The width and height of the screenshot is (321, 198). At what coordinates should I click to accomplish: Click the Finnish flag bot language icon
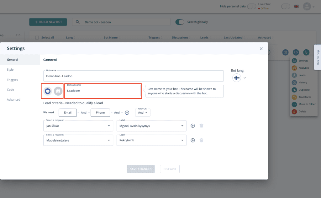(x=237, y=78)
